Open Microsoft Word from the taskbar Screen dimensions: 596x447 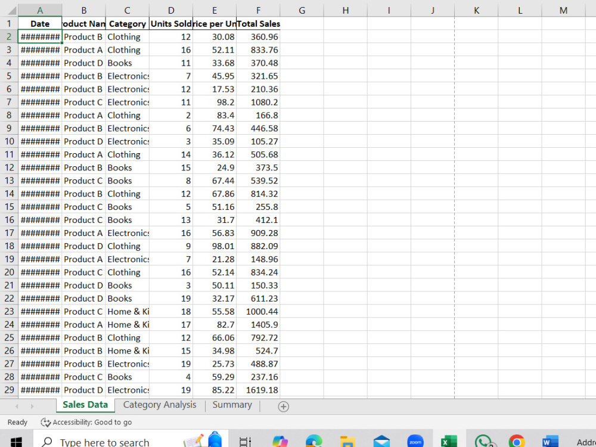pos(550,442)
